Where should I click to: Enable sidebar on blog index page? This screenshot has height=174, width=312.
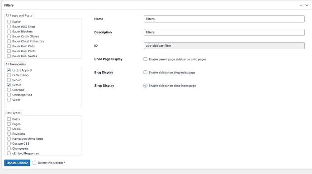point(146,73)
